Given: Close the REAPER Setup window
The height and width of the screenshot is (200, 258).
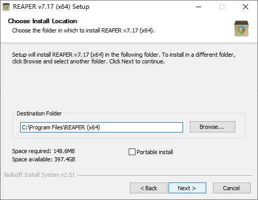Looking at the screenshot, I should pos(246,7).
